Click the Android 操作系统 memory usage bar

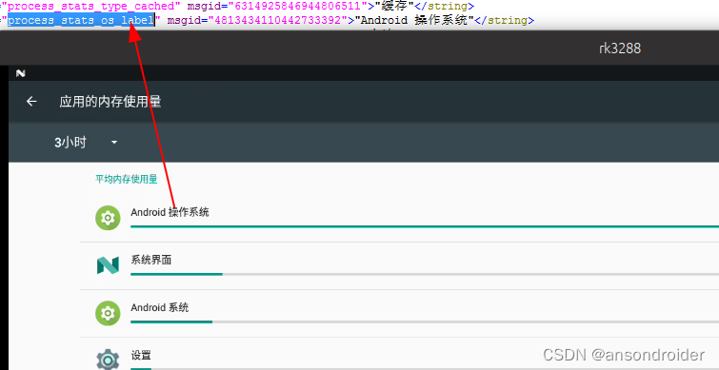[425, 226]
